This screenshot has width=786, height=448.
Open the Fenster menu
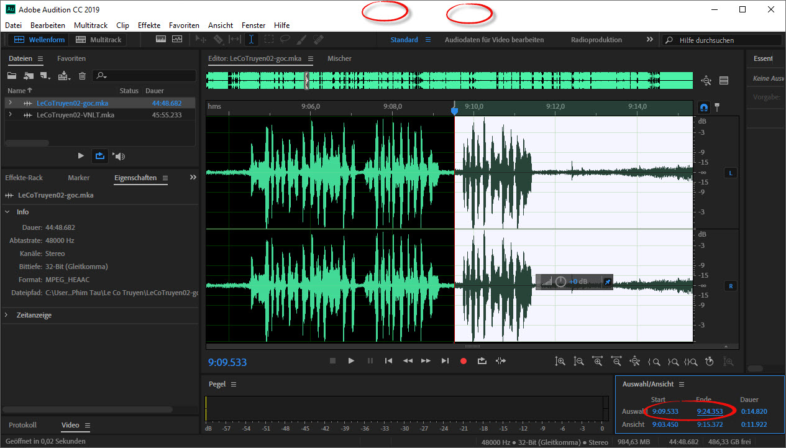(254, 25)
